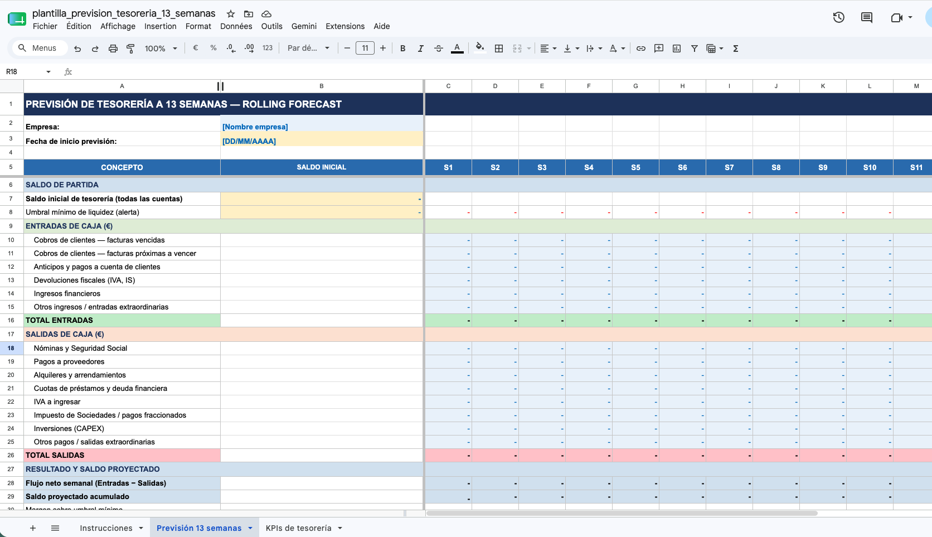Image resolution: width=932 pixels, height=537 pixels.
Task: Start a Meet call camera icon
Action: pos(896,17)
